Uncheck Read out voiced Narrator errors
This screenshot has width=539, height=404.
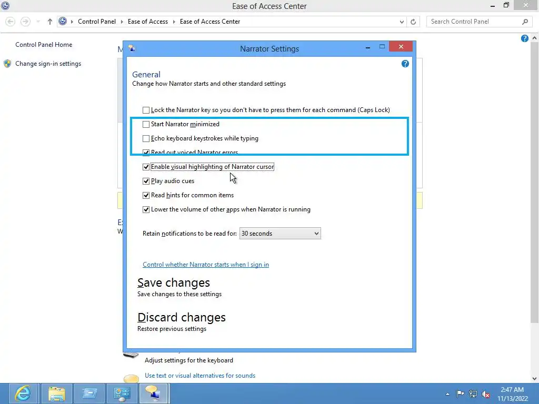[x=146, y=152]
